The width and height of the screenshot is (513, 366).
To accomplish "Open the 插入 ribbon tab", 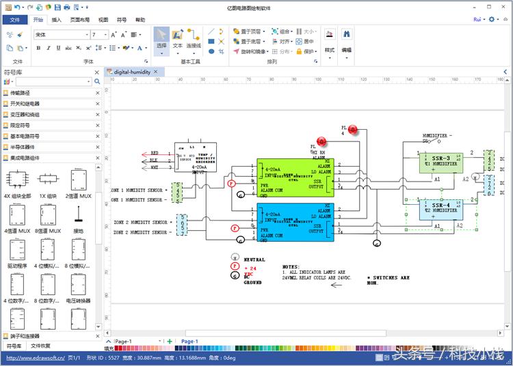I will pyautogui.click(x=57, y=20).
